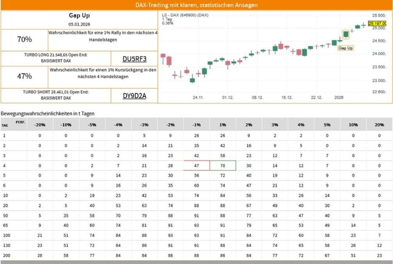393x264 pixels.
Task: Select the -20% column header
Action: 40,124
